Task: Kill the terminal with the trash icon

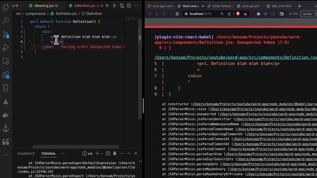Action: pyautogui.click(x=114, y=154)
